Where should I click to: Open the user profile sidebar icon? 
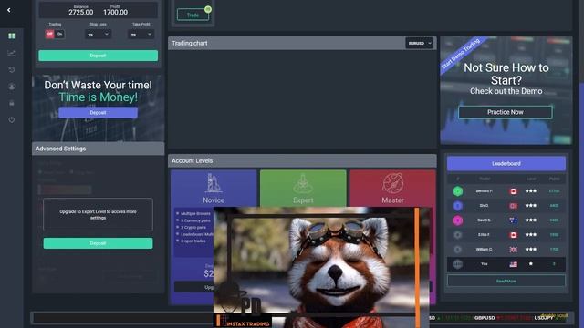click(x=12, y=87)
